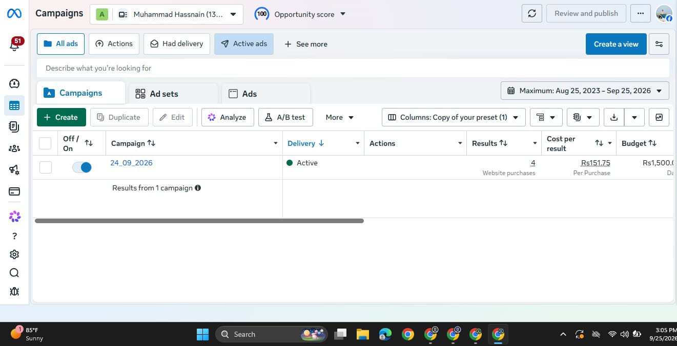677x346 pixels.
Task: Switch to the Ads tab
Action: pyautogui.click(x=266, y=94)
